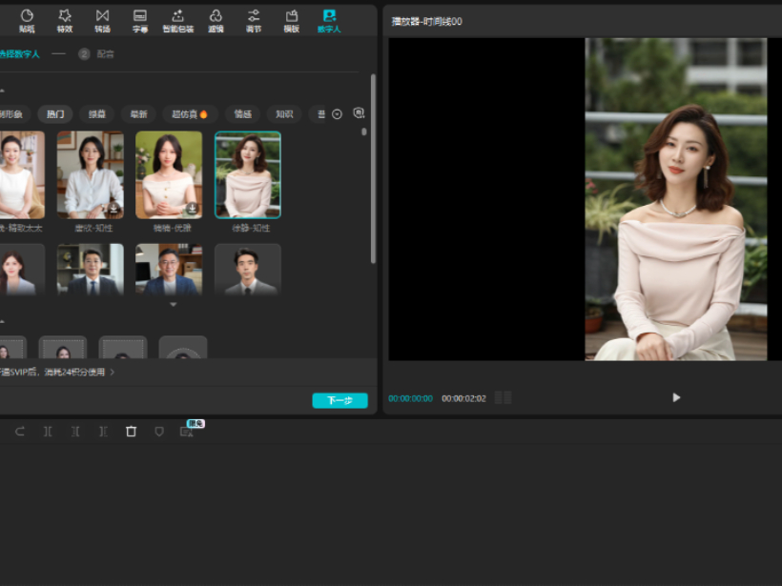
Task: Switch to the 数字人 tab
Action: (x=329, y=20)
